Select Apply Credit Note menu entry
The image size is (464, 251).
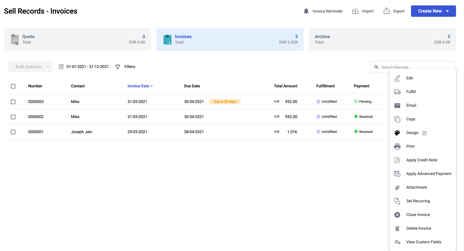point(423,160)
